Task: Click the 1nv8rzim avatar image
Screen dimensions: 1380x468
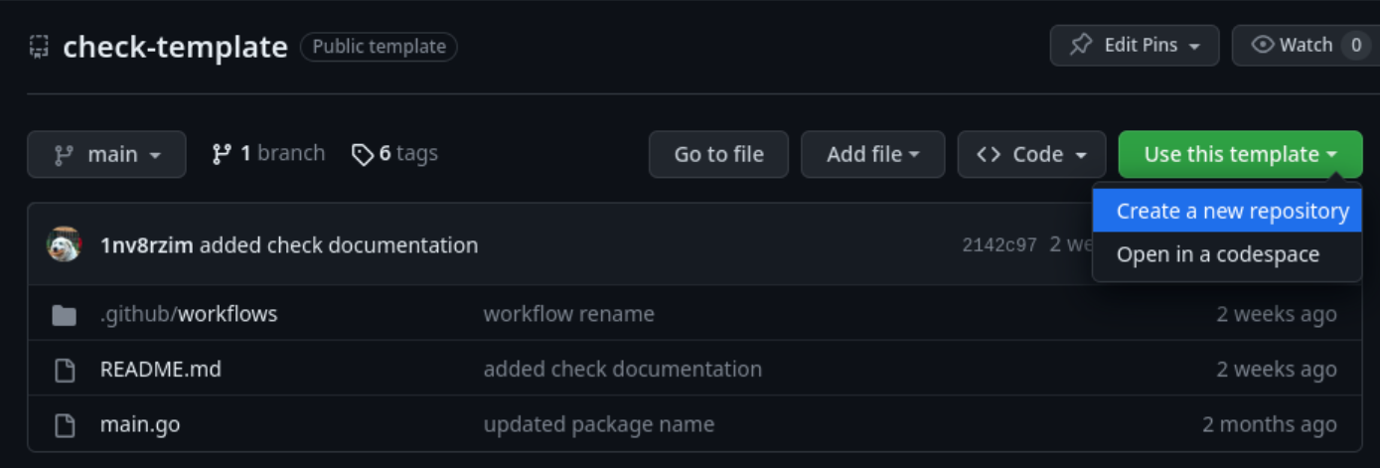Action: (x=65, y=244)
